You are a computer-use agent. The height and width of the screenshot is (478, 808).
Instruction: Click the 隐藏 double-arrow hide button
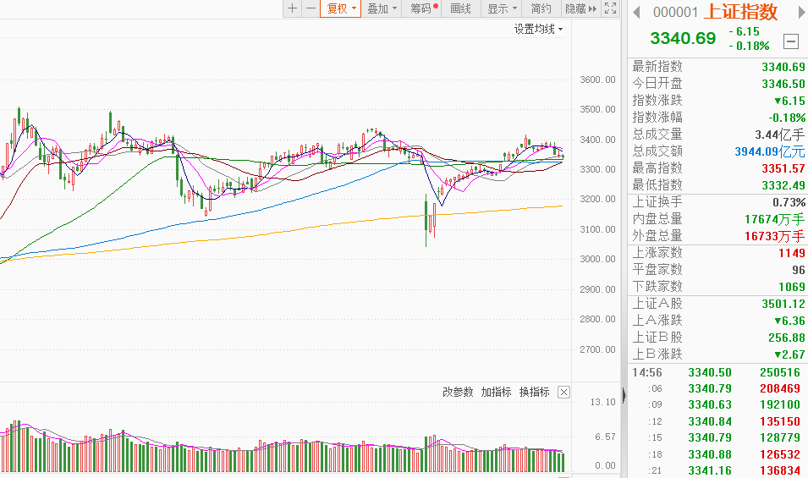pyautogui.click(x=580, y=8)
